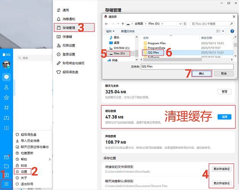Open the file folder icon in sidebar
The width and height of the screenshot is (239, 190).
pyautogui.click(x=6, y=166)
